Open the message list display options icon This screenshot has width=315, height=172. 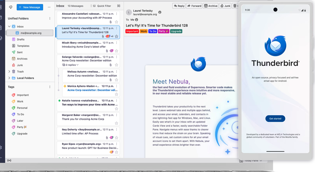click(x=119, y=6)
